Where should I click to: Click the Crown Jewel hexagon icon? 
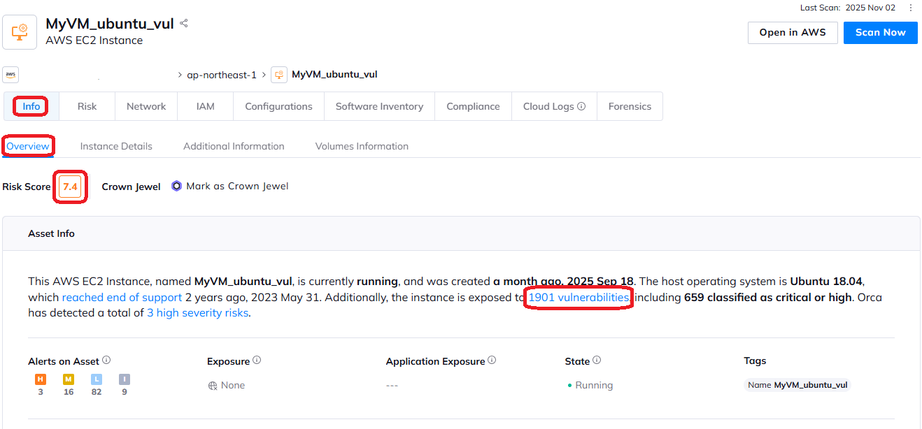point(177,187)
